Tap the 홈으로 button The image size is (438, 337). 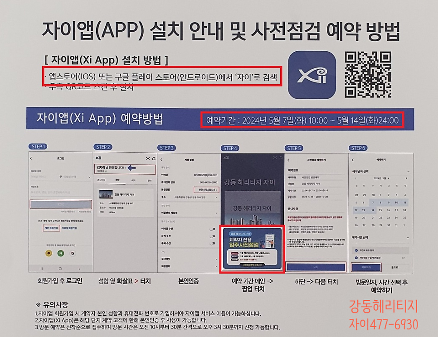click(x=394, y=267)
